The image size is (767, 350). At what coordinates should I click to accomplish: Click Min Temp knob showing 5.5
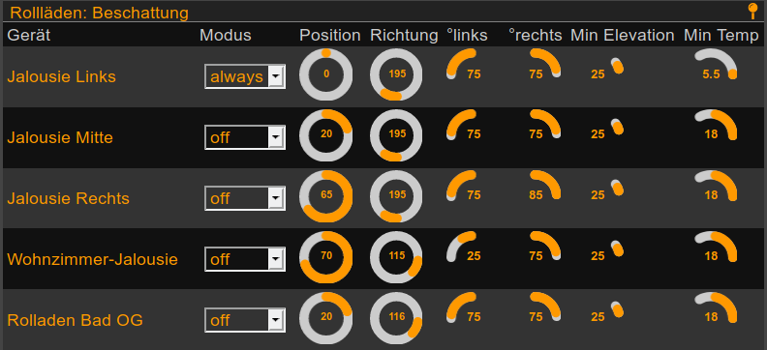point(716,64)
